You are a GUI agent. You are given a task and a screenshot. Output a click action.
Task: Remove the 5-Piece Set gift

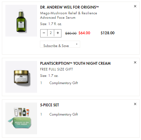coord(135,104)
